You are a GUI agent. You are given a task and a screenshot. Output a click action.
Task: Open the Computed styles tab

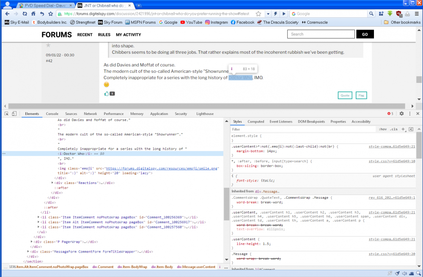(x=255, y=121)
